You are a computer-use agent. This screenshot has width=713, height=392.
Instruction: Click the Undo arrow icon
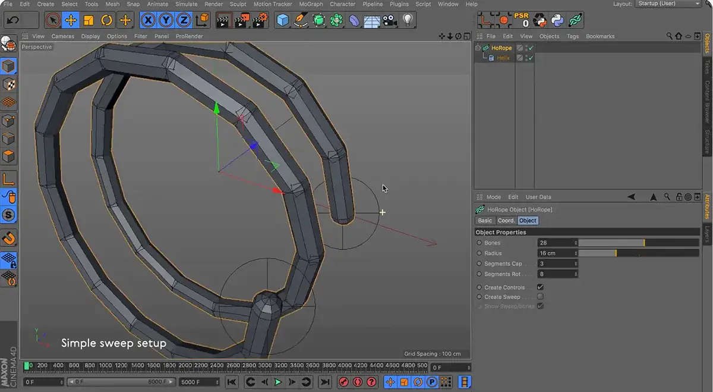(12, 20)
